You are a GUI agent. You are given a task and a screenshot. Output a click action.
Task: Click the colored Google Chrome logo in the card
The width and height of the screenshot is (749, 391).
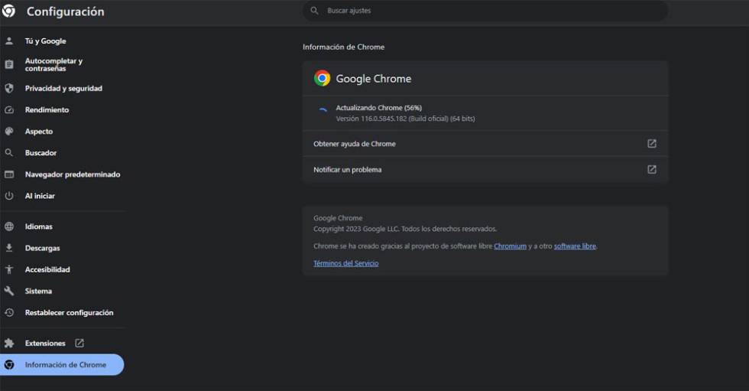tap(322, 78)
